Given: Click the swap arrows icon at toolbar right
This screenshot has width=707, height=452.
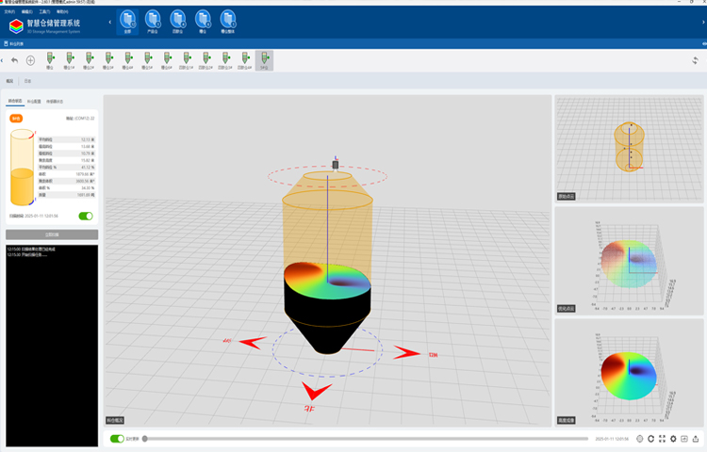Looking at the screenshot, I should 696,60.
